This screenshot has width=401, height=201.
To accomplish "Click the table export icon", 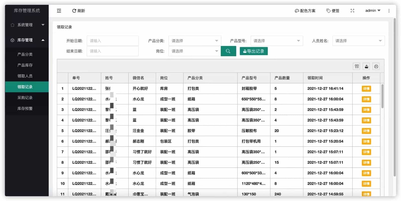I will click(x=366, y=66).
